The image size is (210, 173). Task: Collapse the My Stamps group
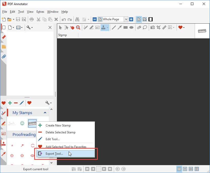(45, 113)
